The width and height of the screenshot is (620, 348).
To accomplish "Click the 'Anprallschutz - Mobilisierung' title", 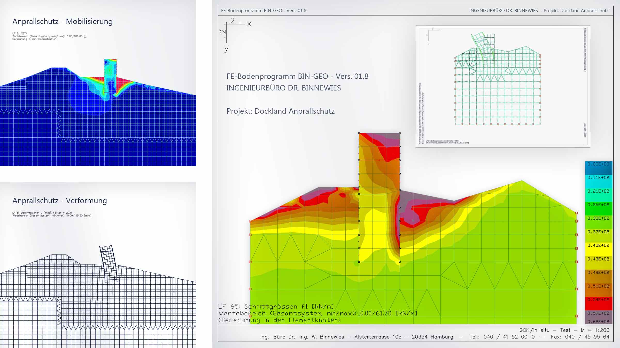I will (63, 21).
